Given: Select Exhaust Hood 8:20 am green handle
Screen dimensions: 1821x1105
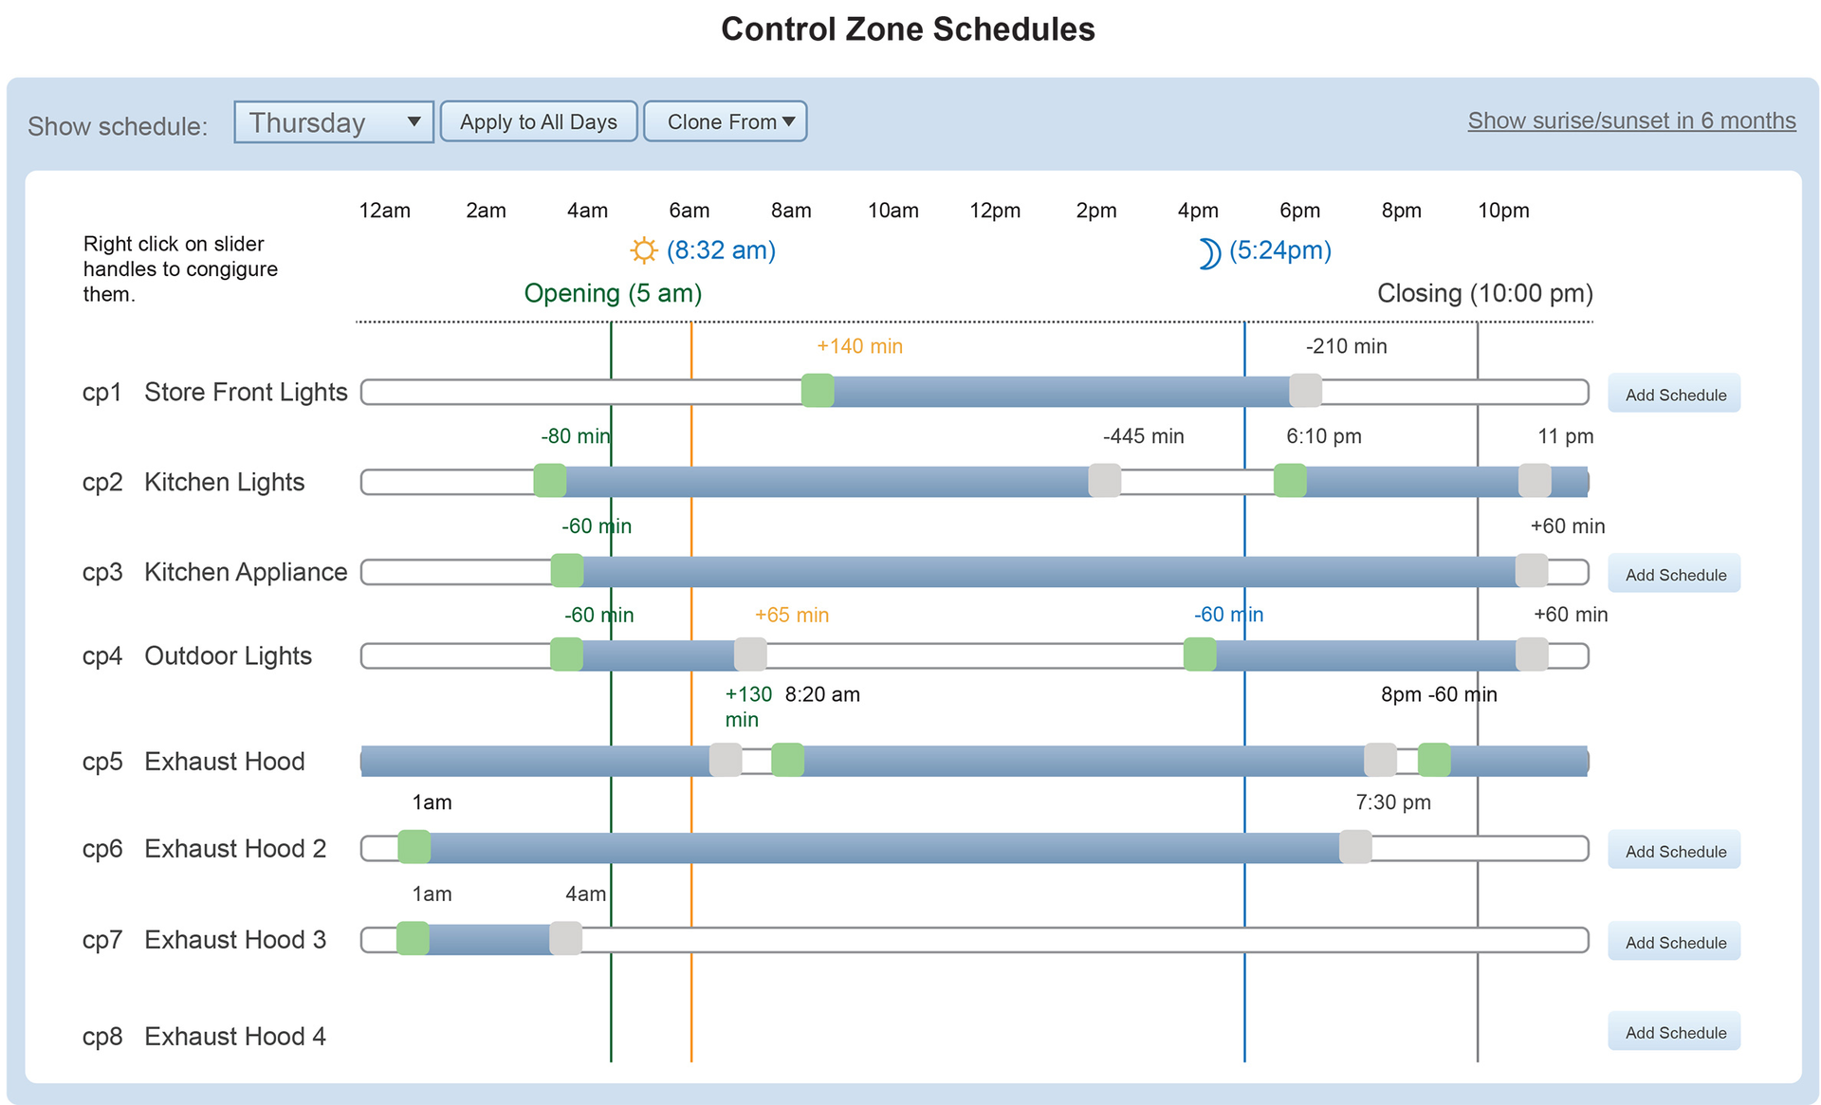Looking at the screenshot, I should (787, 760).
